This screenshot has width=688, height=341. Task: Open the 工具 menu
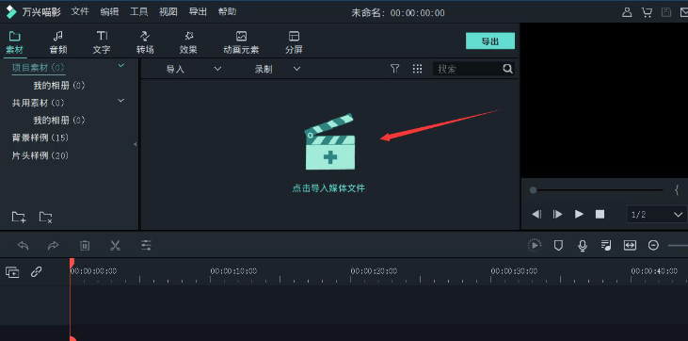(x=138, y=12)
